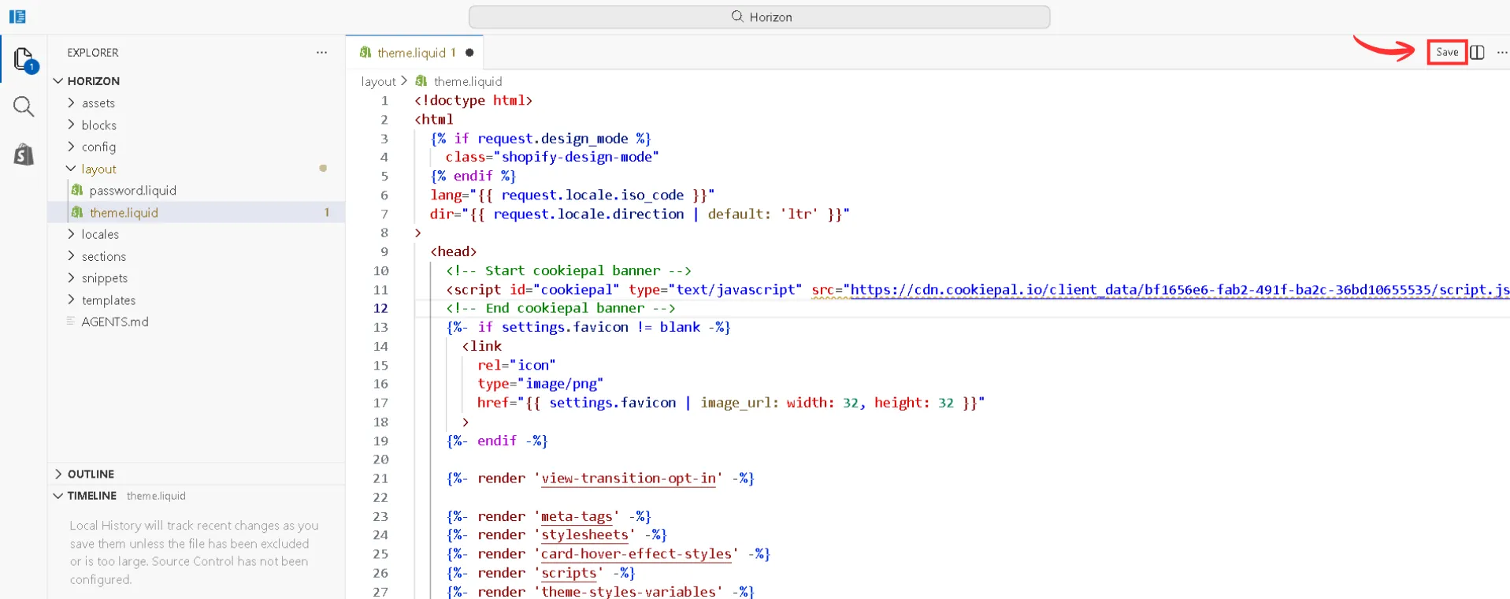Click the 'scripts' snippet reference
The width and height of the screenshot is (1510, 599).
569,573
